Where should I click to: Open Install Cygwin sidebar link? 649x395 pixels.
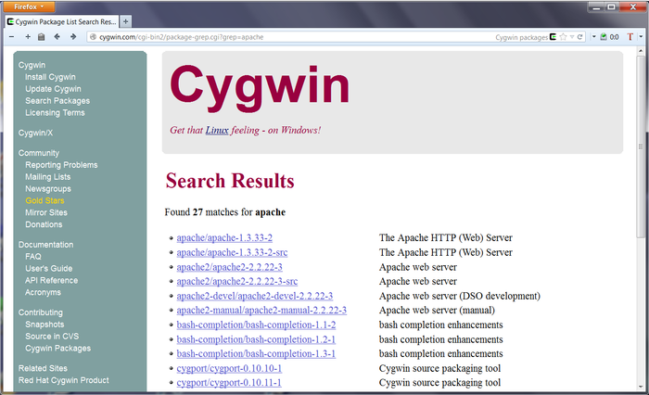coord(50,77)
